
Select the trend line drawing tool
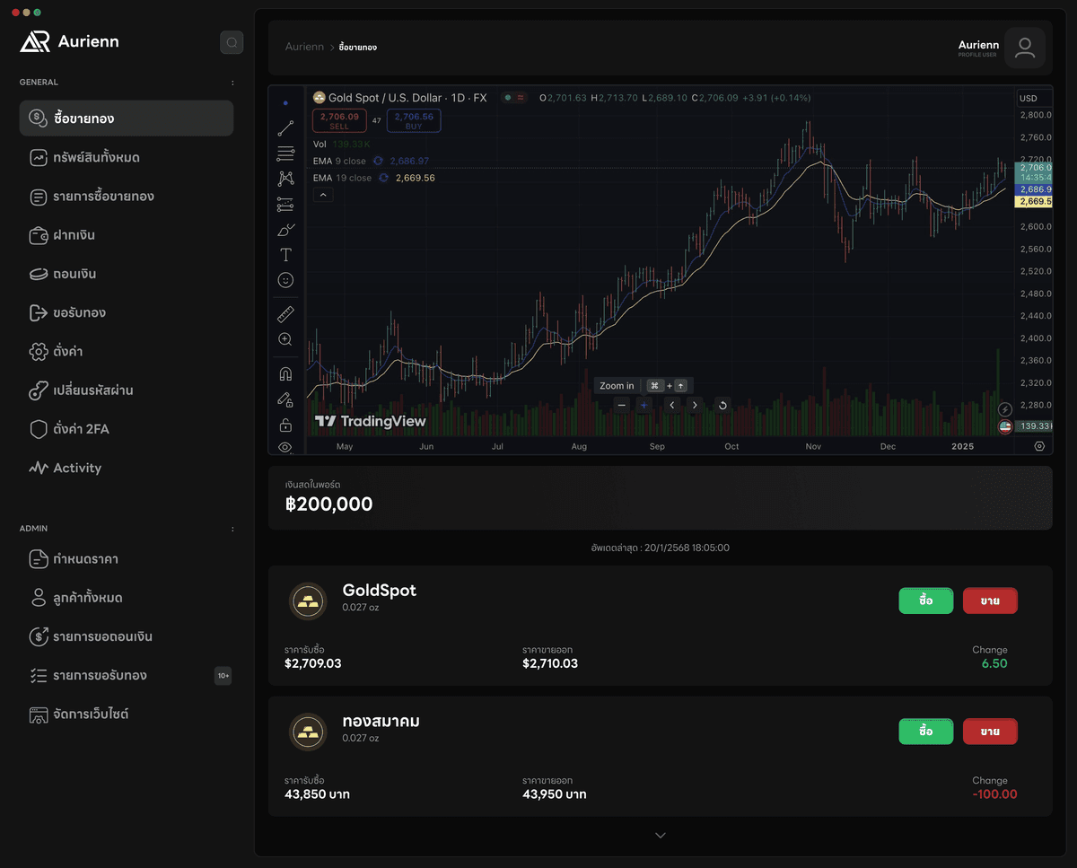(285, 128)
